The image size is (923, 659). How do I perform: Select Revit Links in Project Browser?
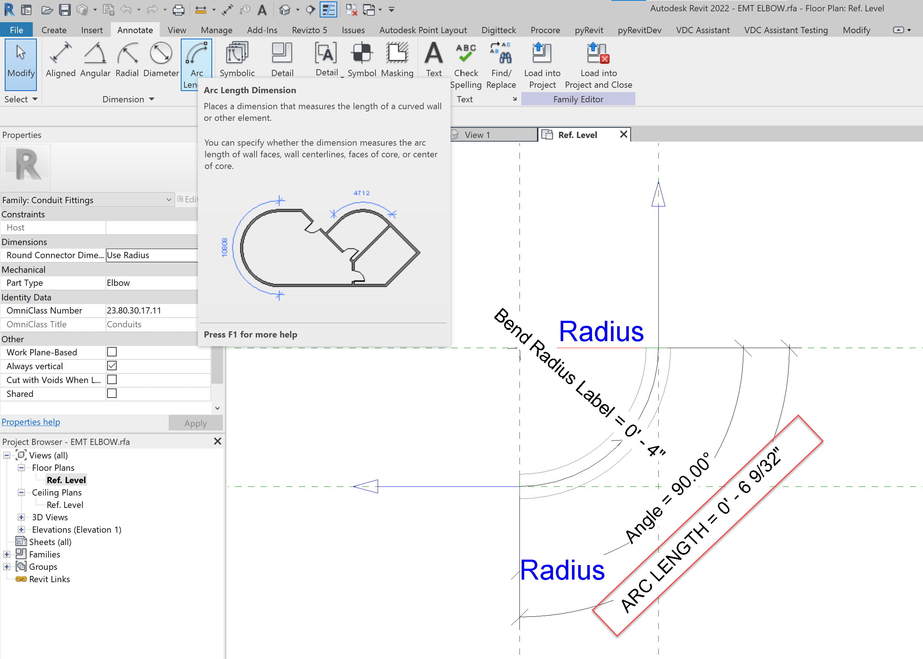click(50, 579)
